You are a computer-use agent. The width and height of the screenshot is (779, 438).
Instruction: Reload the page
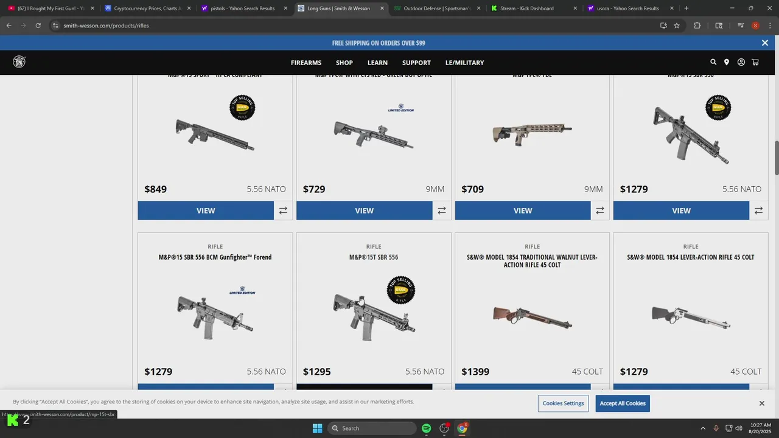coord(38,26)
